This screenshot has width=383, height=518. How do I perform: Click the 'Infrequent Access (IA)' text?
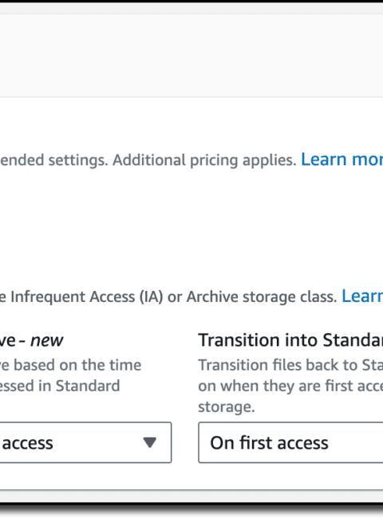coord(87,296)
